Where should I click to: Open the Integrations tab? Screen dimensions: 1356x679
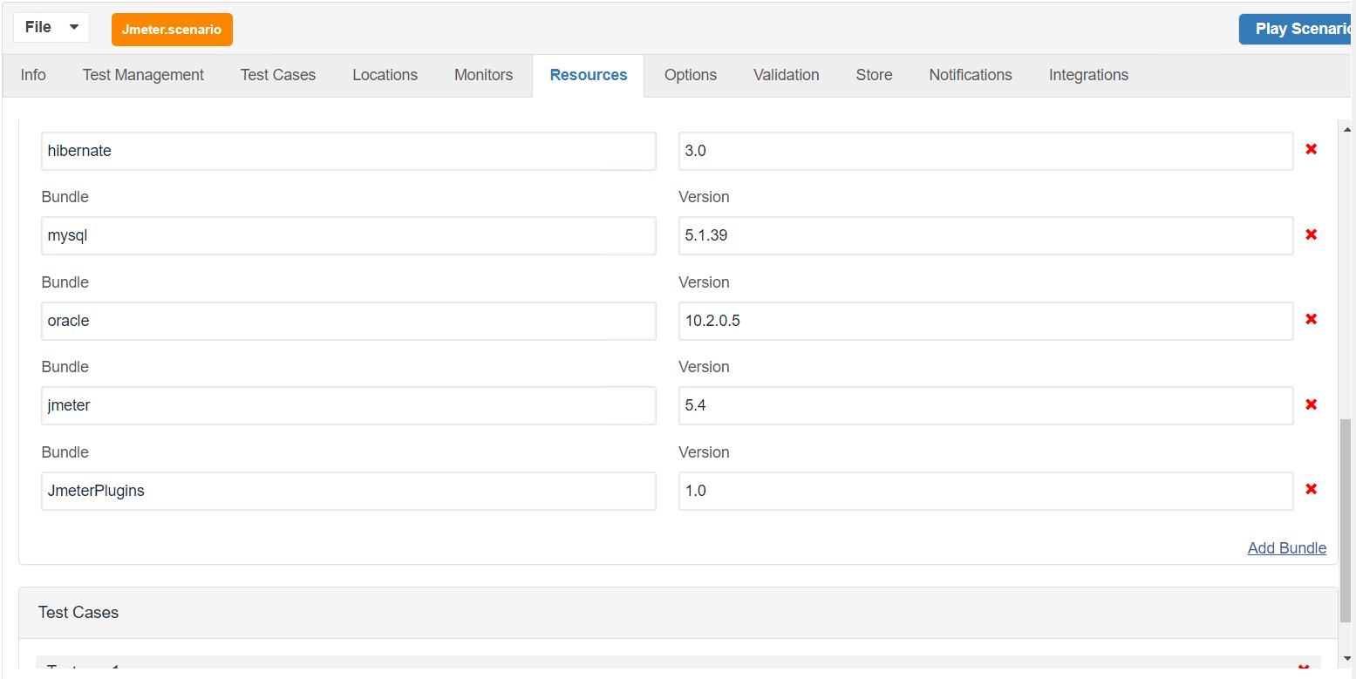[x=1088, y=75]
